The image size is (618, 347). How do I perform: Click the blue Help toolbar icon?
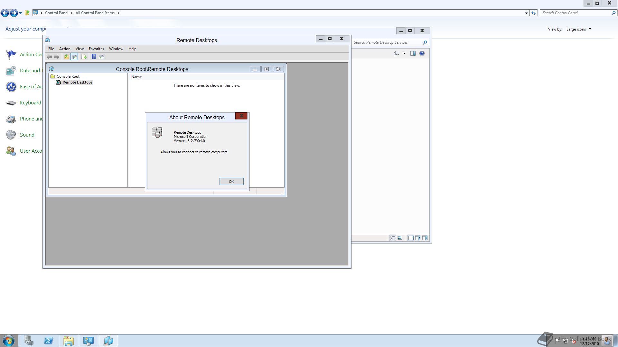click(94, 57)
